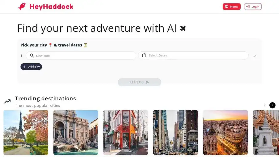This screenshot has width=279, height=157.
Task: Open the Login page
Action: pyautogui.click(x=253, y=7)
